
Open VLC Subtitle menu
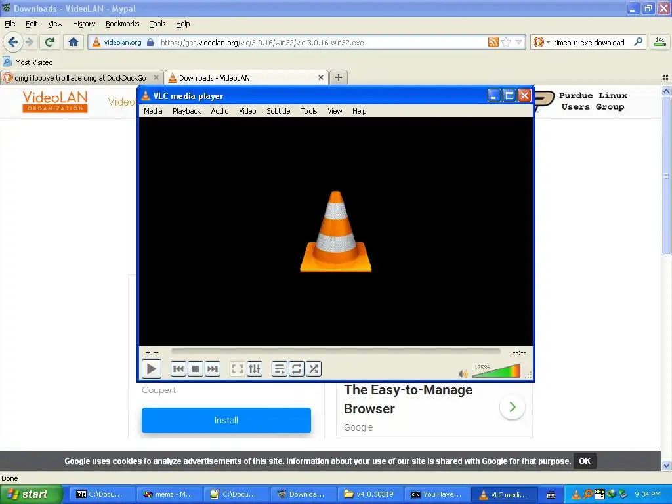(278, 111)
